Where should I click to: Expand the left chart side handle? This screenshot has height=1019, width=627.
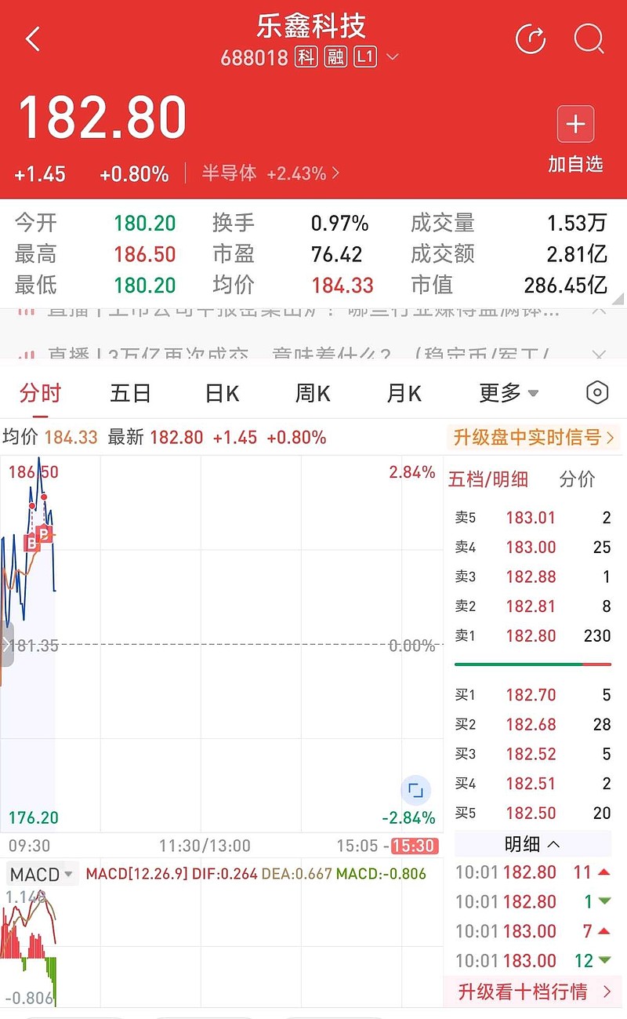[6, 644]
